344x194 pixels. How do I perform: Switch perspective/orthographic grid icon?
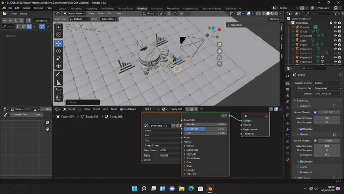click(x=219, y=64)
